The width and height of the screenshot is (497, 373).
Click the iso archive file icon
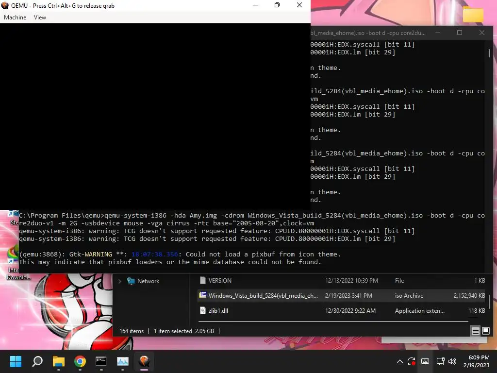coord(203,295)
